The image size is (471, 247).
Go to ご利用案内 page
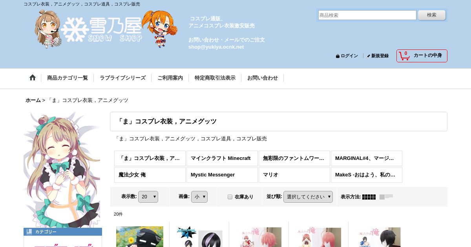[170, 78]
